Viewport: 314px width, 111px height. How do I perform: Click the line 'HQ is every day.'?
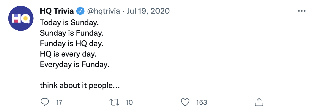coord(68,54)
